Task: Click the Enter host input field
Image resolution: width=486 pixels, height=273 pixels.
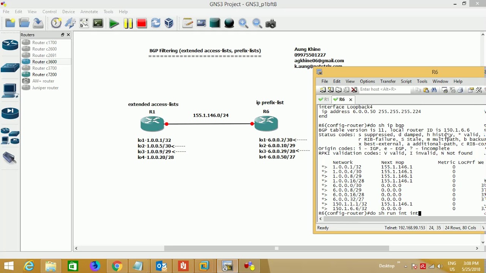Action: pyautogui.click(x=384, y=89)
